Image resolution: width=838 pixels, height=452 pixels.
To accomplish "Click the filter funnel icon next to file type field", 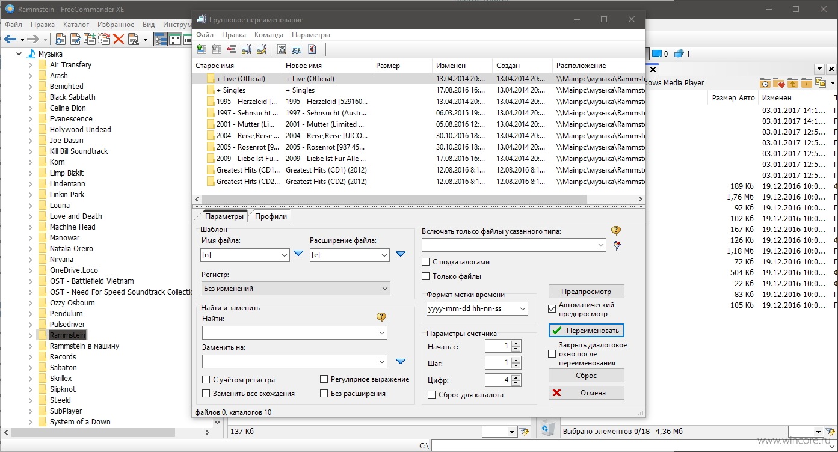I will pos(617,245).
